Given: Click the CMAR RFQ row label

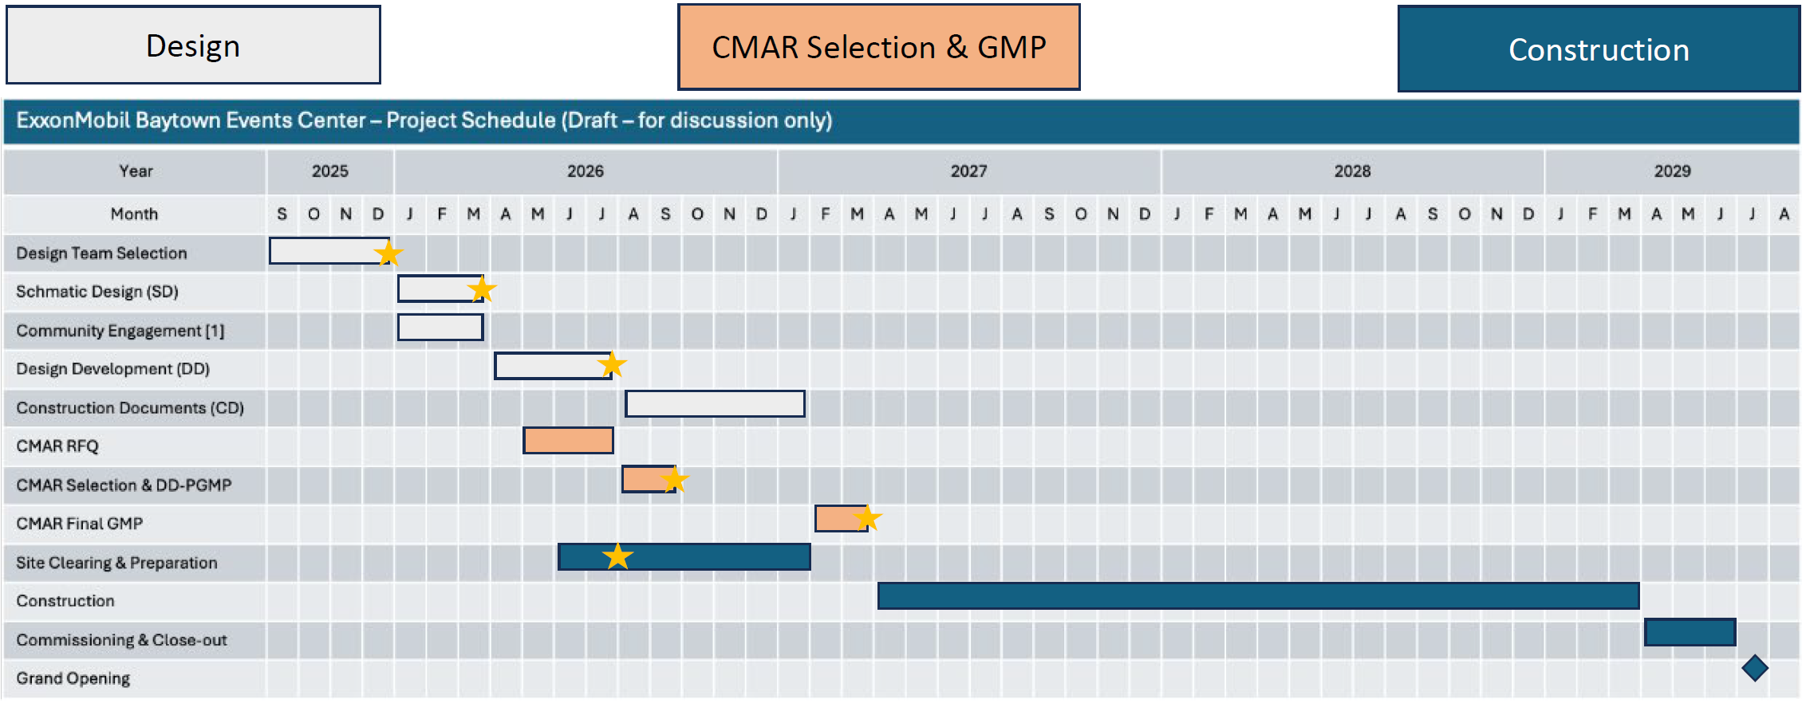Looking at the screenshot, I should coord(57,446).
